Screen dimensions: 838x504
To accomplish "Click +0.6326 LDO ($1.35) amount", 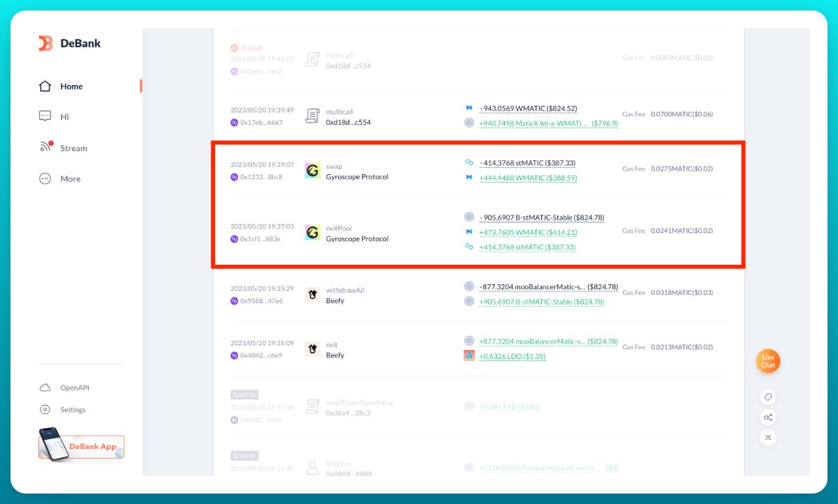I will (513, 356).
